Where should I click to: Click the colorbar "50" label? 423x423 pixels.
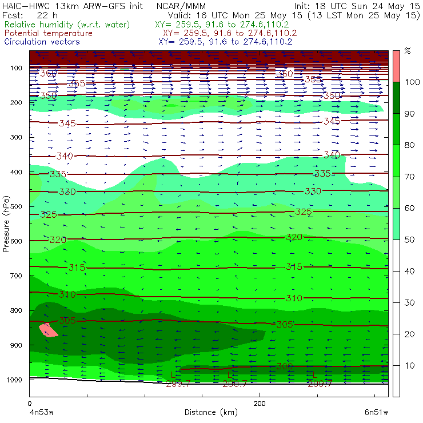[x=409, y=240]
